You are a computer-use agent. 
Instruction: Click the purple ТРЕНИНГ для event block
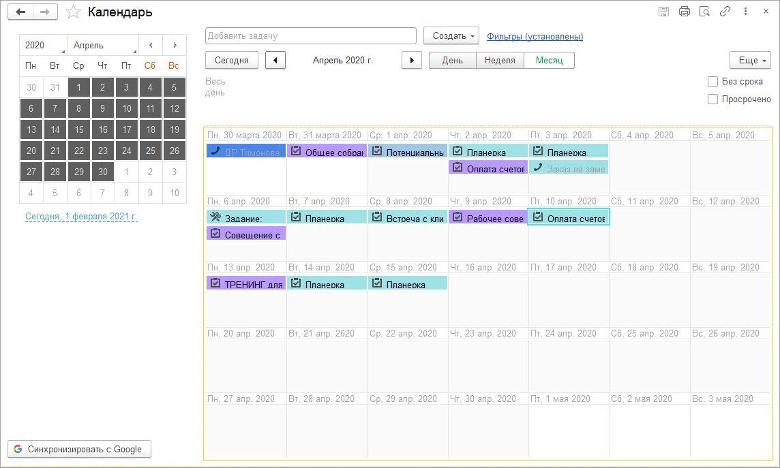pyautogui.click(x=246, y=283)
